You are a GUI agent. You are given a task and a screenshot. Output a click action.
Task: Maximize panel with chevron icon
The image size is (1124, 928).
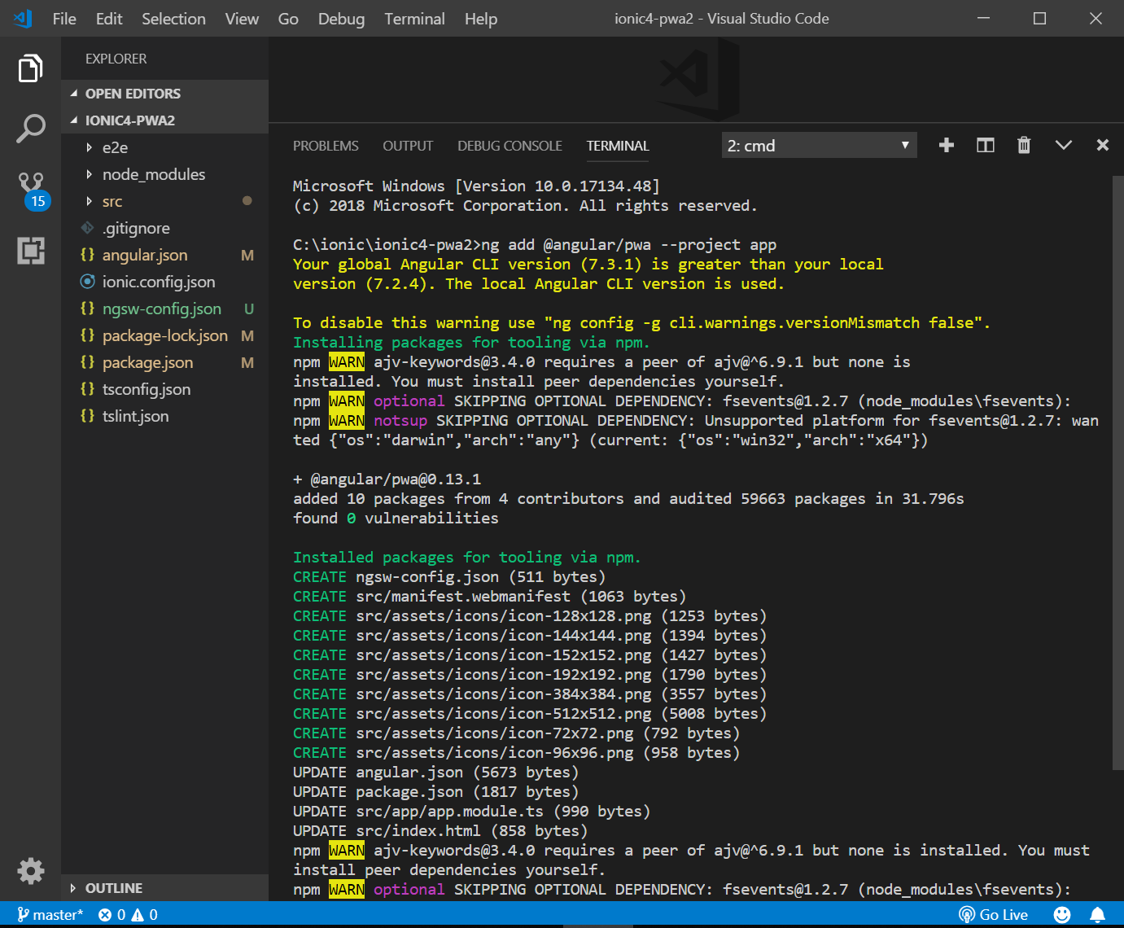1063,145
